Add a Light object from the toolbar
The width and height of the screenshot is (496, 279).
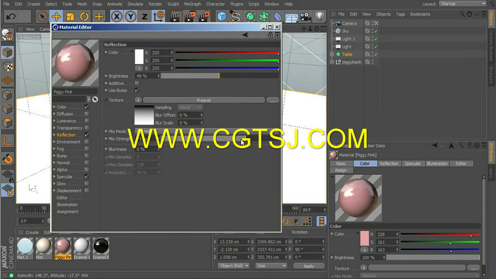tap(320, 16)
